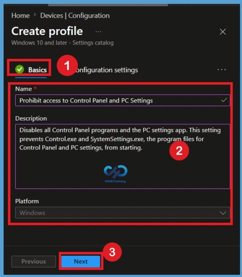242x277 pixels.
Task: Click the Name field validation checkmark
Action: [x=224, y=100]
